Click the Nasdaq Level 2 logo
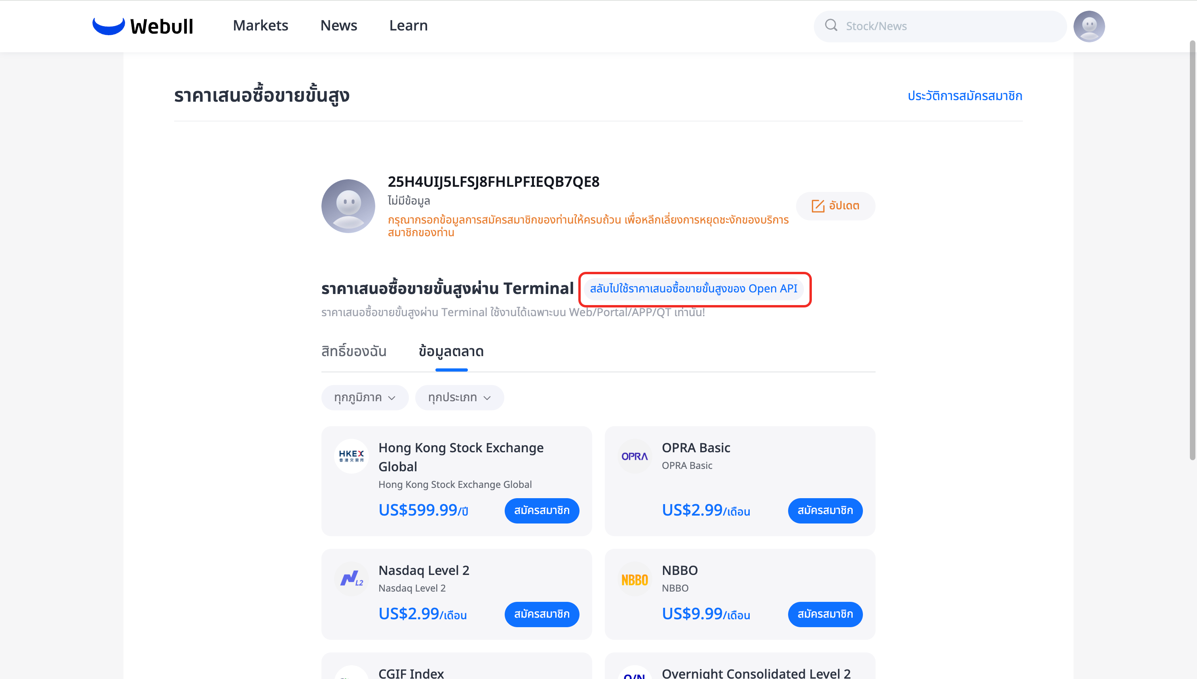Screen dimensions: 1197x679 (351, 579)
